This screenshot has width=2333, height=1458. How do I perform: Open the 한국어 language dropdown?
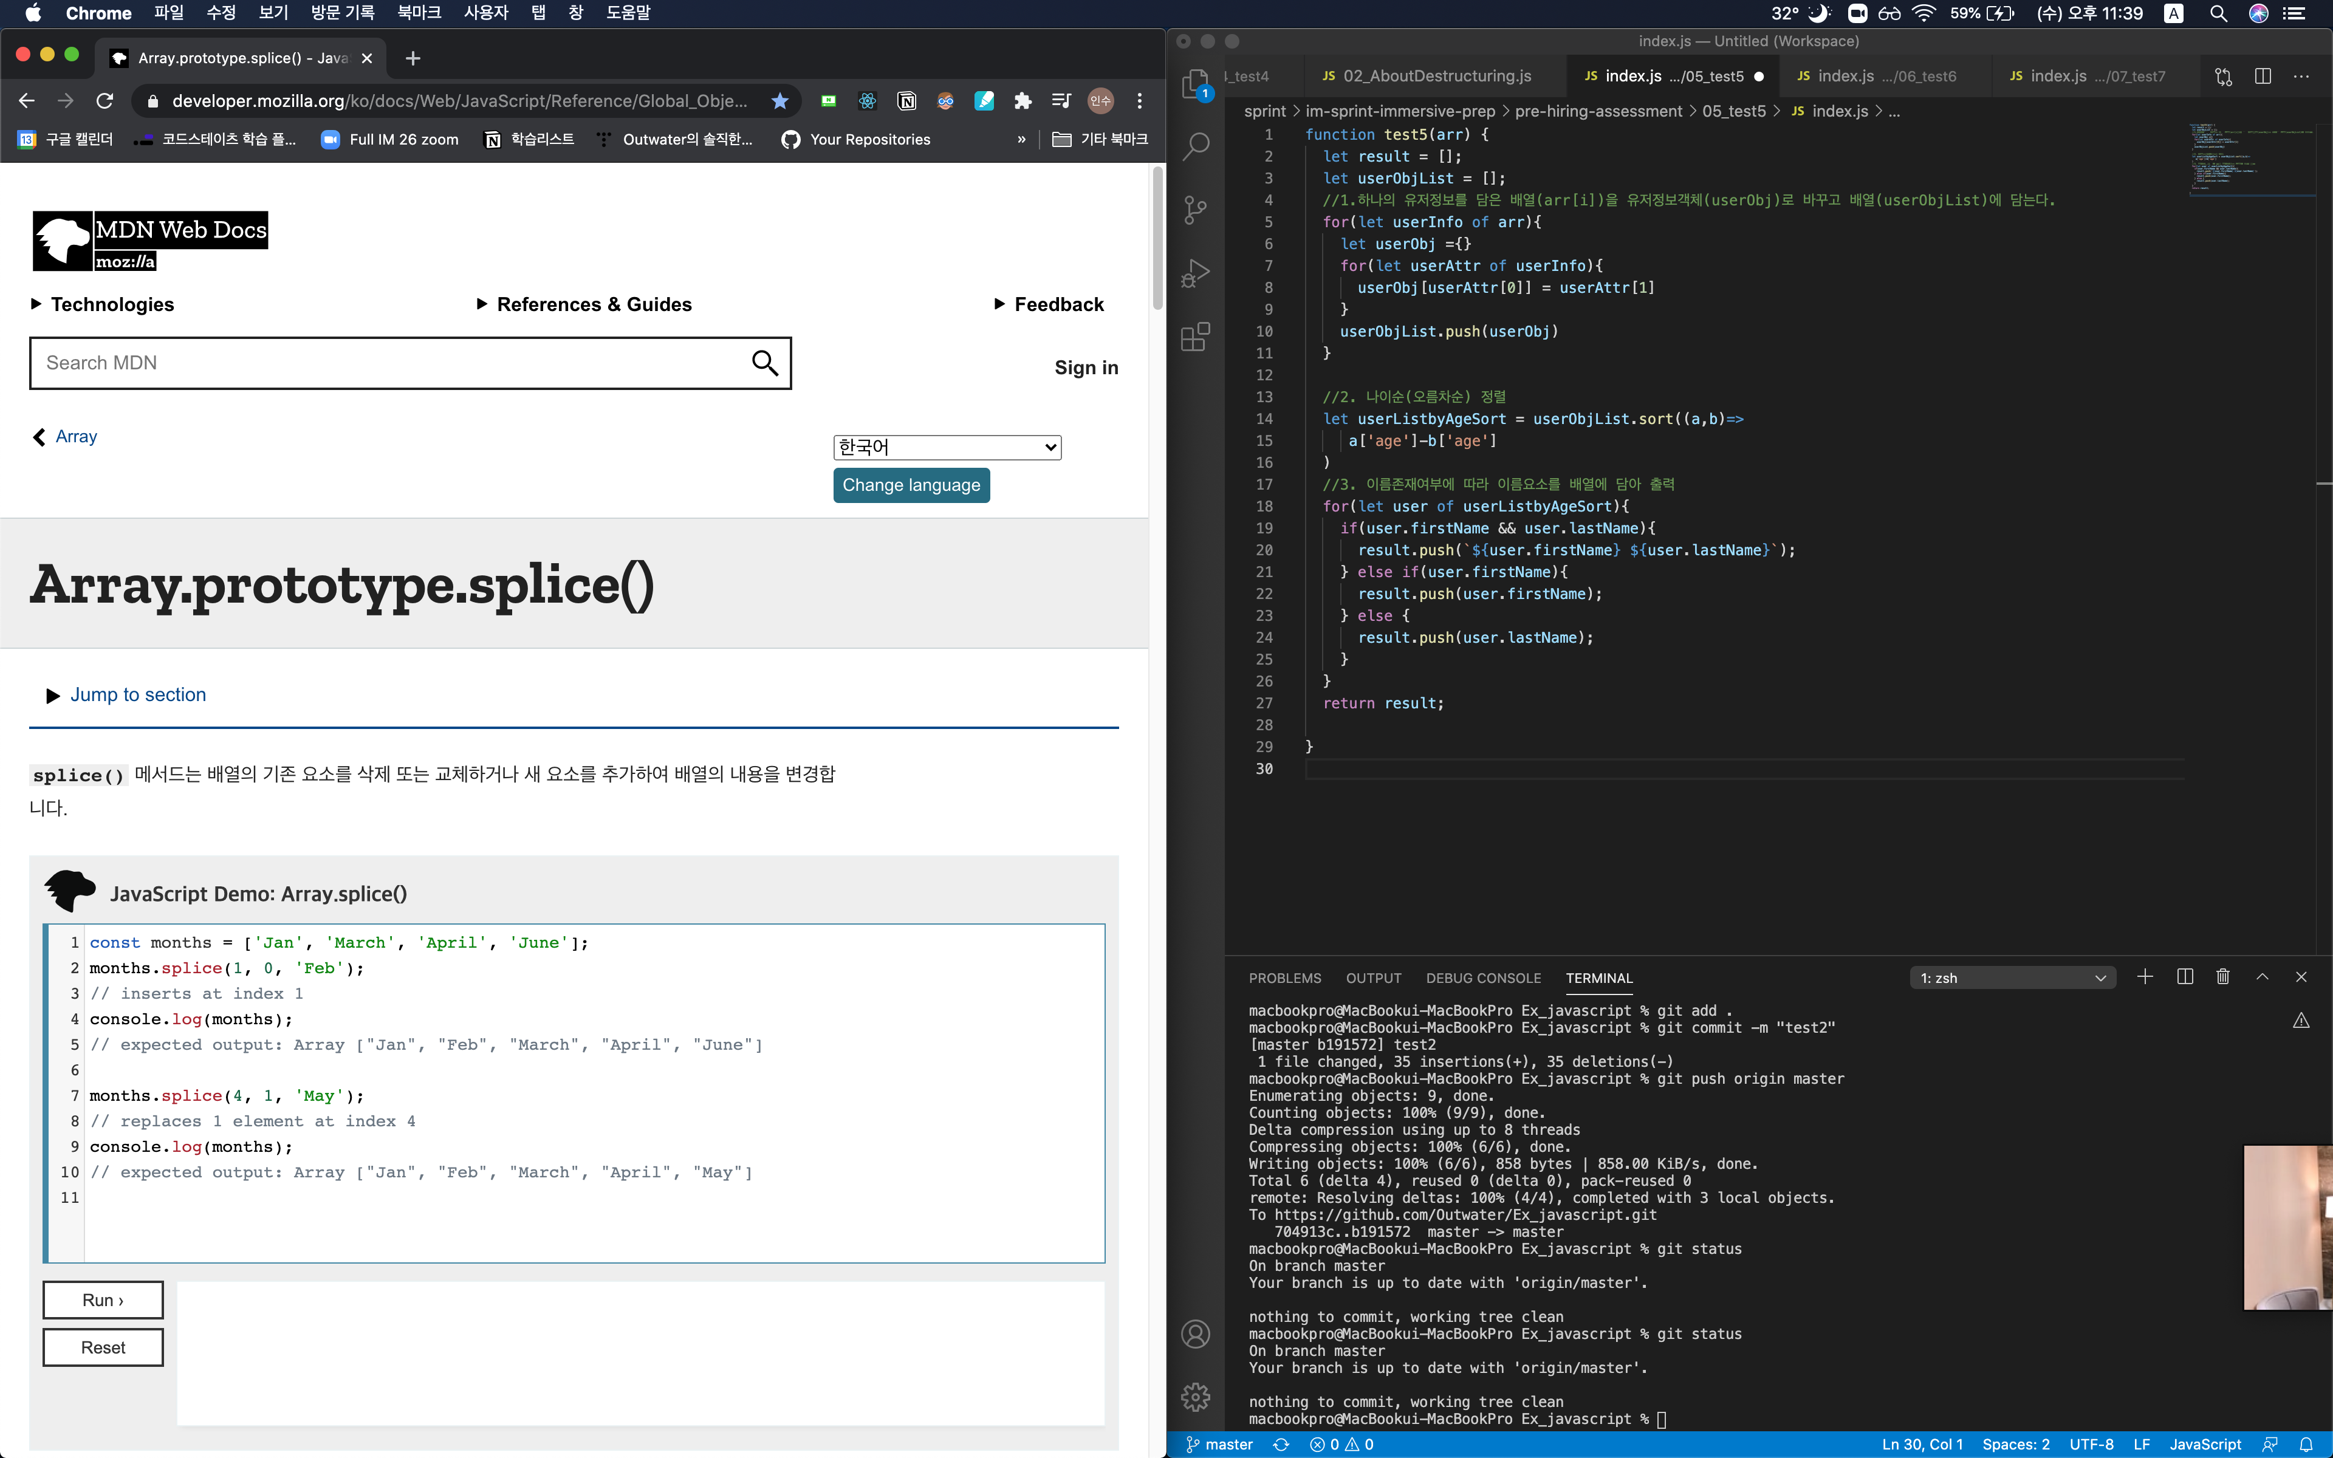[x=947, y=448]
